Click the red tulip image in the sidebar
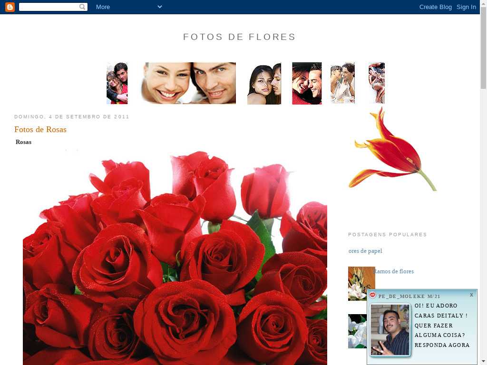The width and height of the screenshot is (487, 365). pyautogui.click(x=392, y=150)
